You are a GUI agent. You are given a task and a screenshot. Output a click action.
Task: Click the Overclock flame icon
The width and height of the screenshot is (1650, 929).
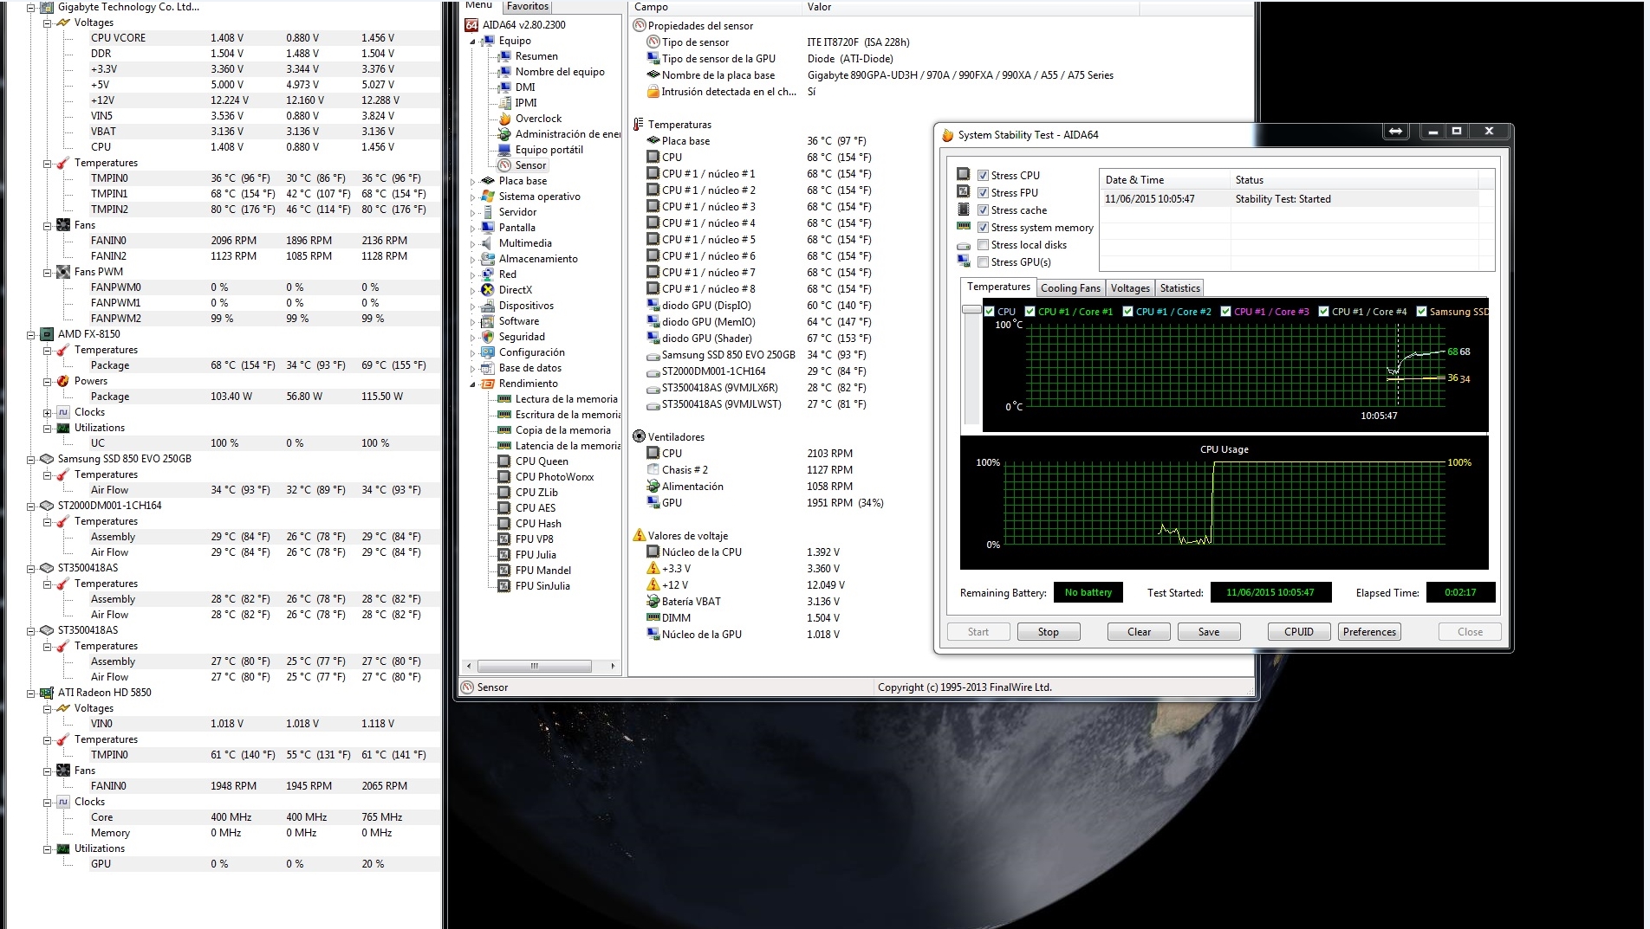pyautogui.click(x=504, y=119)
